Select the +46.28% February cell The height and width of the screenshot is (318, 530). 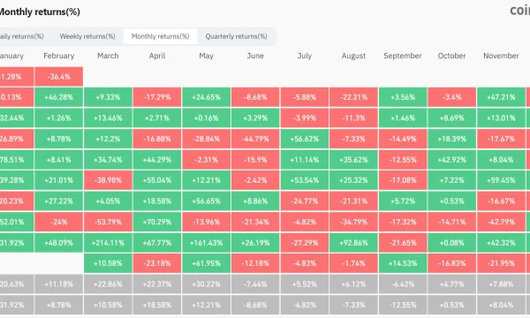[59, 97]
